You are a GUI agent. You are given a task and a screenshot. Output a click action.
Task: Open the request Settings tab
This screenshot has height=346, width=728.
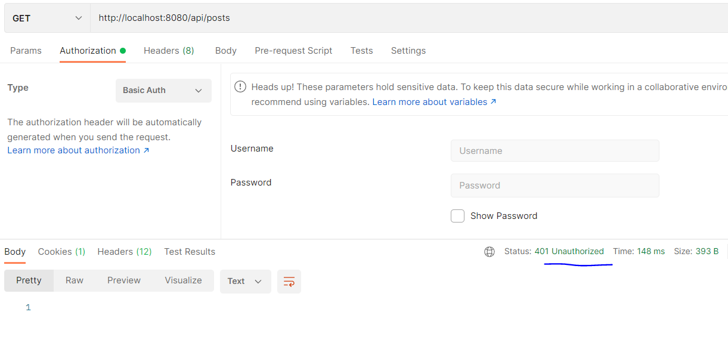(408, 51)
